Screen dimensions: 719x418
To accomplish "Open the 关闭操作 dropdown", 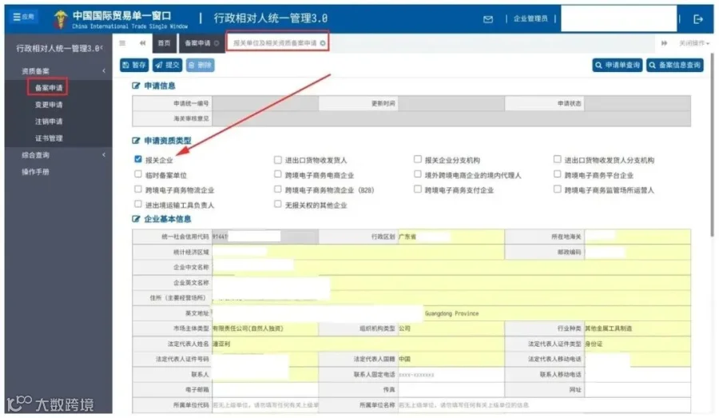I will coord(693,43).
